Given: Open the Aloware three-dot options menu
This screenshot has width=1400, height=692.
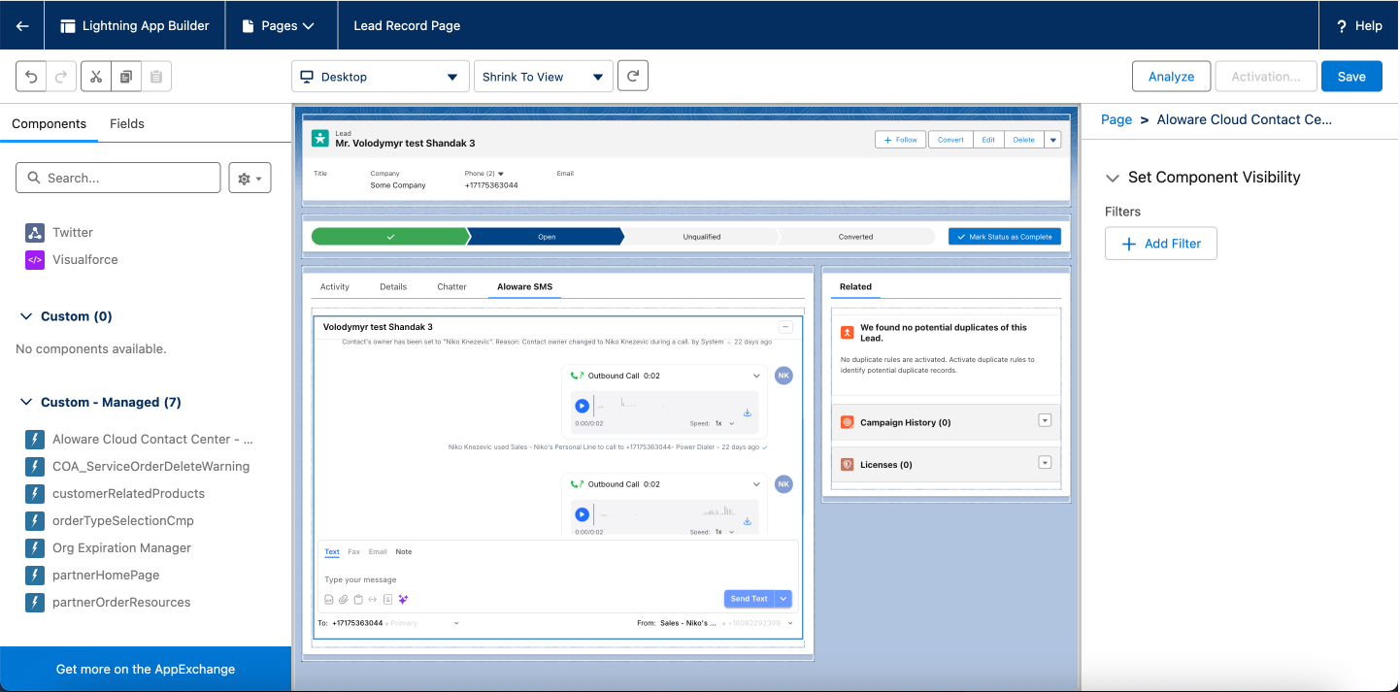Looking at the screenshot, I should (x=785, y=327).
